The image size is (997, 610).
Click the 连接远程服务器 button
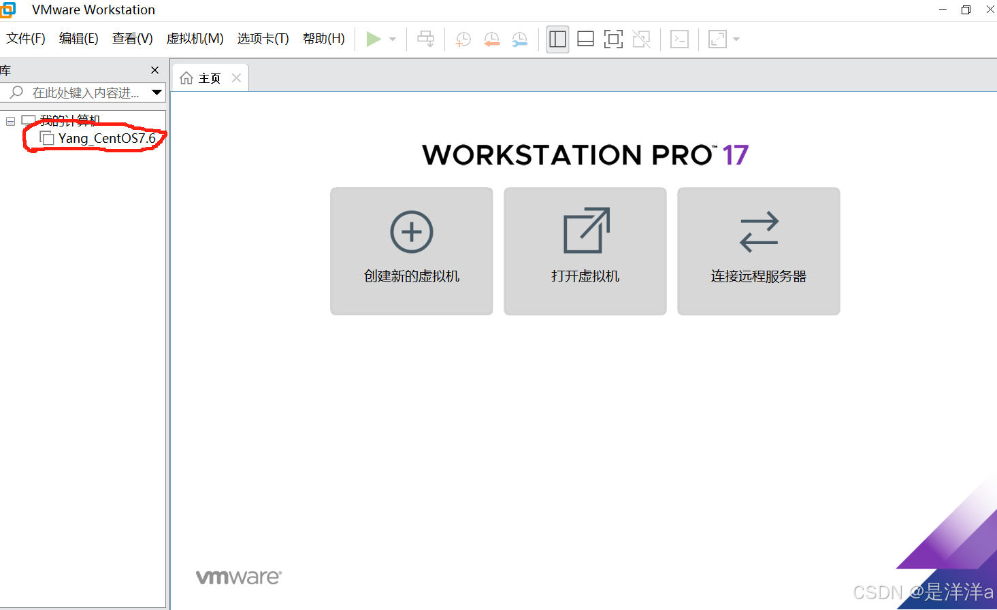pos(759,251)
